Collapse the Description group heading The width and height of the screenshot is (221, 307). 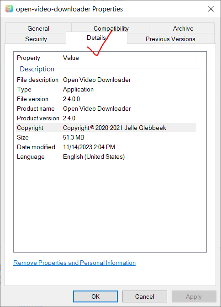click(37, 69)
